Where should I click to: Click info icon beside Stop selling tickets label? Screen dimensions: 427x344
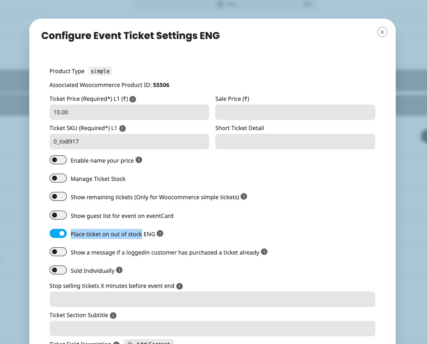click(180, 286)
